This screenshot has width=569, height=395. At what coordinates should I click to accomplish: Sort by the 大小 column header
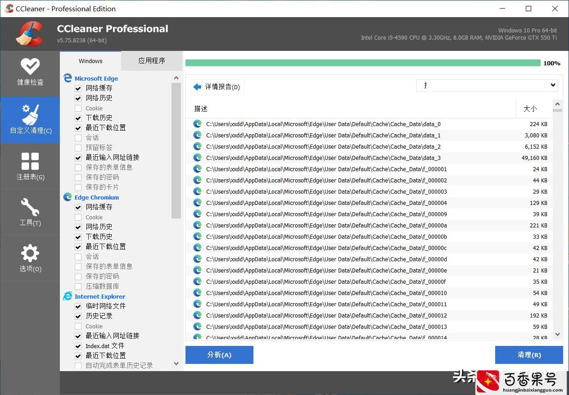(534, 109)
